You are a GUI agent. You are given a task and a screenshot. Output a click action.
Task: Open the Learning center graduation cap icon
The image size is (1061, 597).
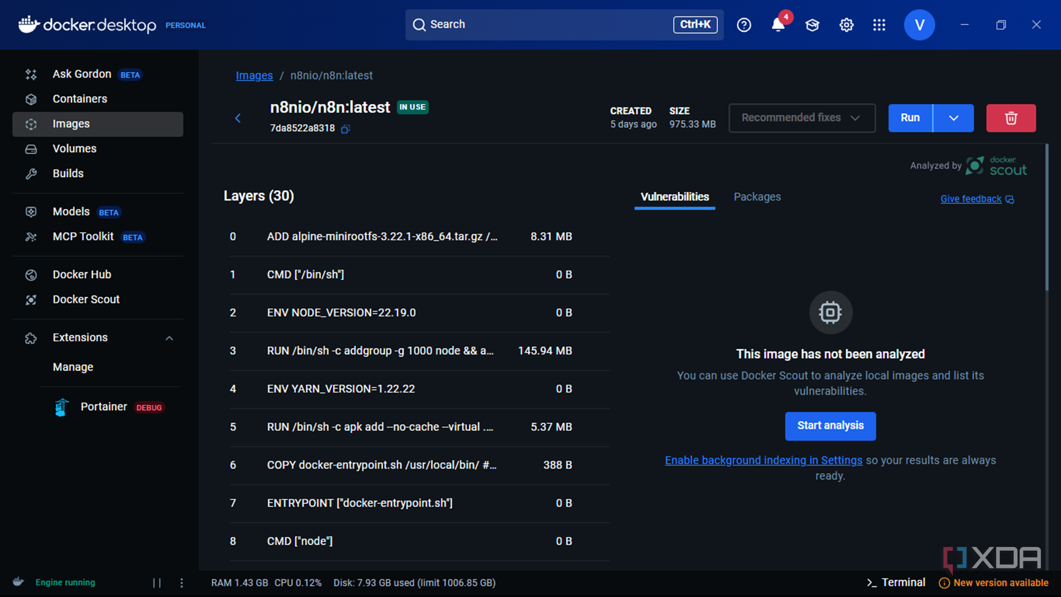point(812,24)
